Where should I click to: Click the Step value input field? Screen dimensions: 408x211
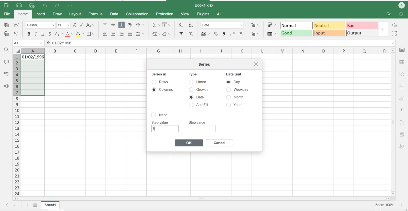pos(165,129)
